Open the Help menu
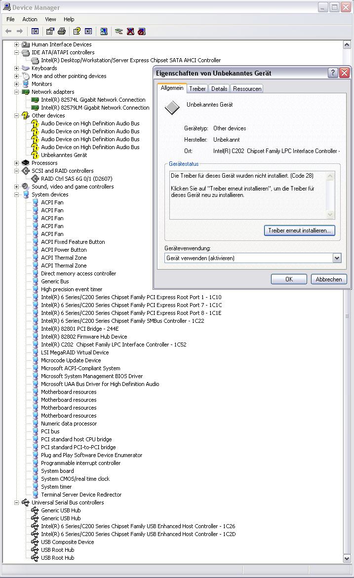 pyautogui.click(x=69, y=19)
